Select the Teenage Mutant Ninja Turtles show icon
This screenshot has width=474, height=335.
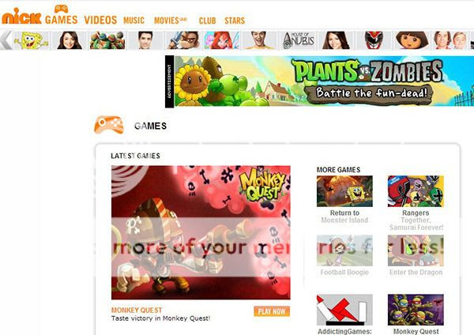click(x=107, y=40)
